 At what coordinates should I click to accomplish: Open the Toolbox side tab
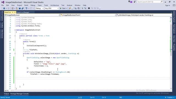click(x=2, y=25)
